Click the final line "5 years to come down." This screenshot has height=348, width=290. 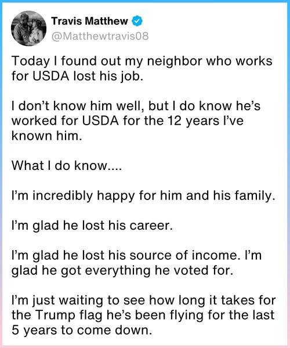tap(82, 331)
